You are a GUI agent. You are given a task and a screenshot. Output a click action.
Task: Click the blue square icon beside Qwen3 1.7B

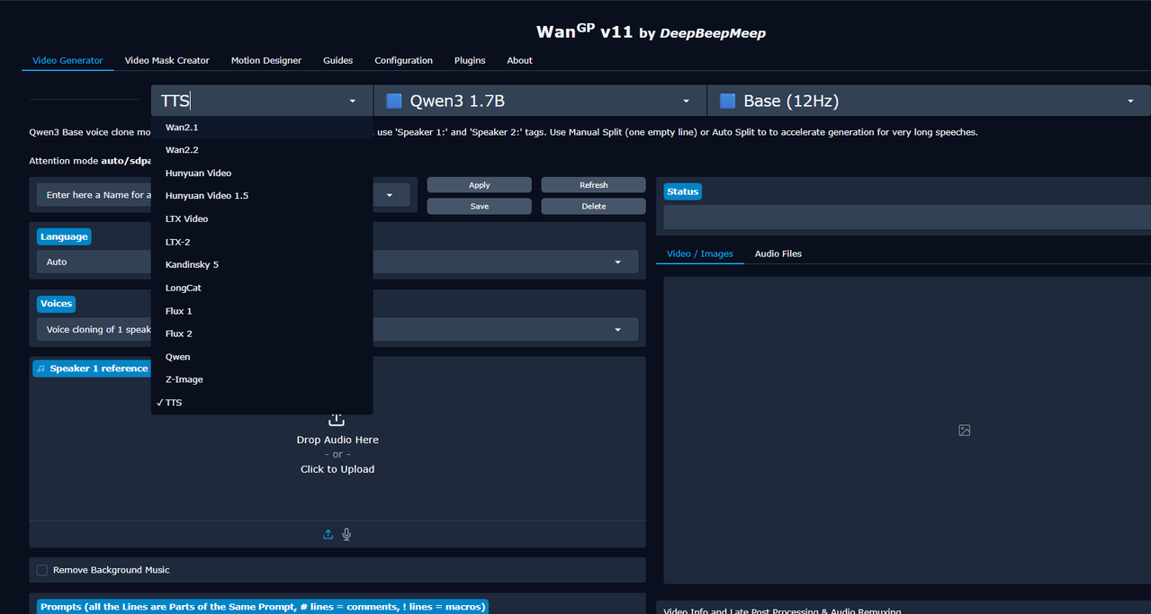(x=394, y=101)
